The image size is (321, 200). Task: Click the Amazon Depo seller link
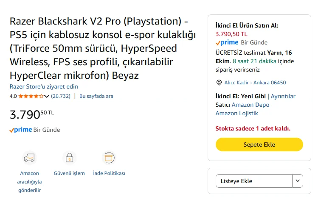(250, 105)
